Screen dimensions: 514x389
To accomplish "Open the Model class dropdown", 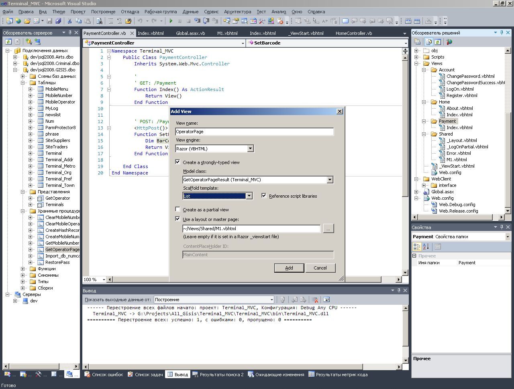I will pyautogui.click(x=330, y=180).
